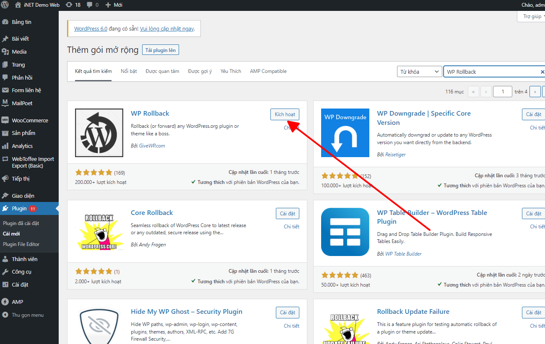Click the WebToffee Import Export icon
Image resolution: width=545 pixels, height=344 pixels.
pyautogui.click(x=5, y=159)
